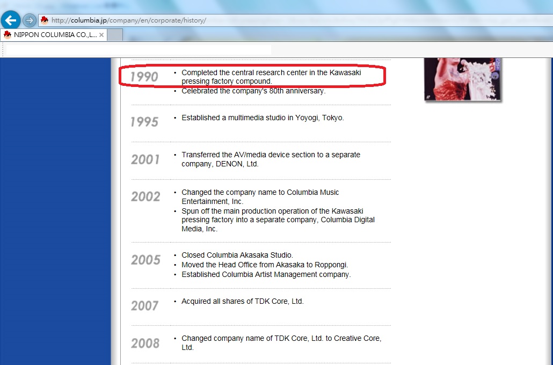Click the favicon on the Nippon Columbia tab
553x365 pixels.
click(x=8, y=34)
